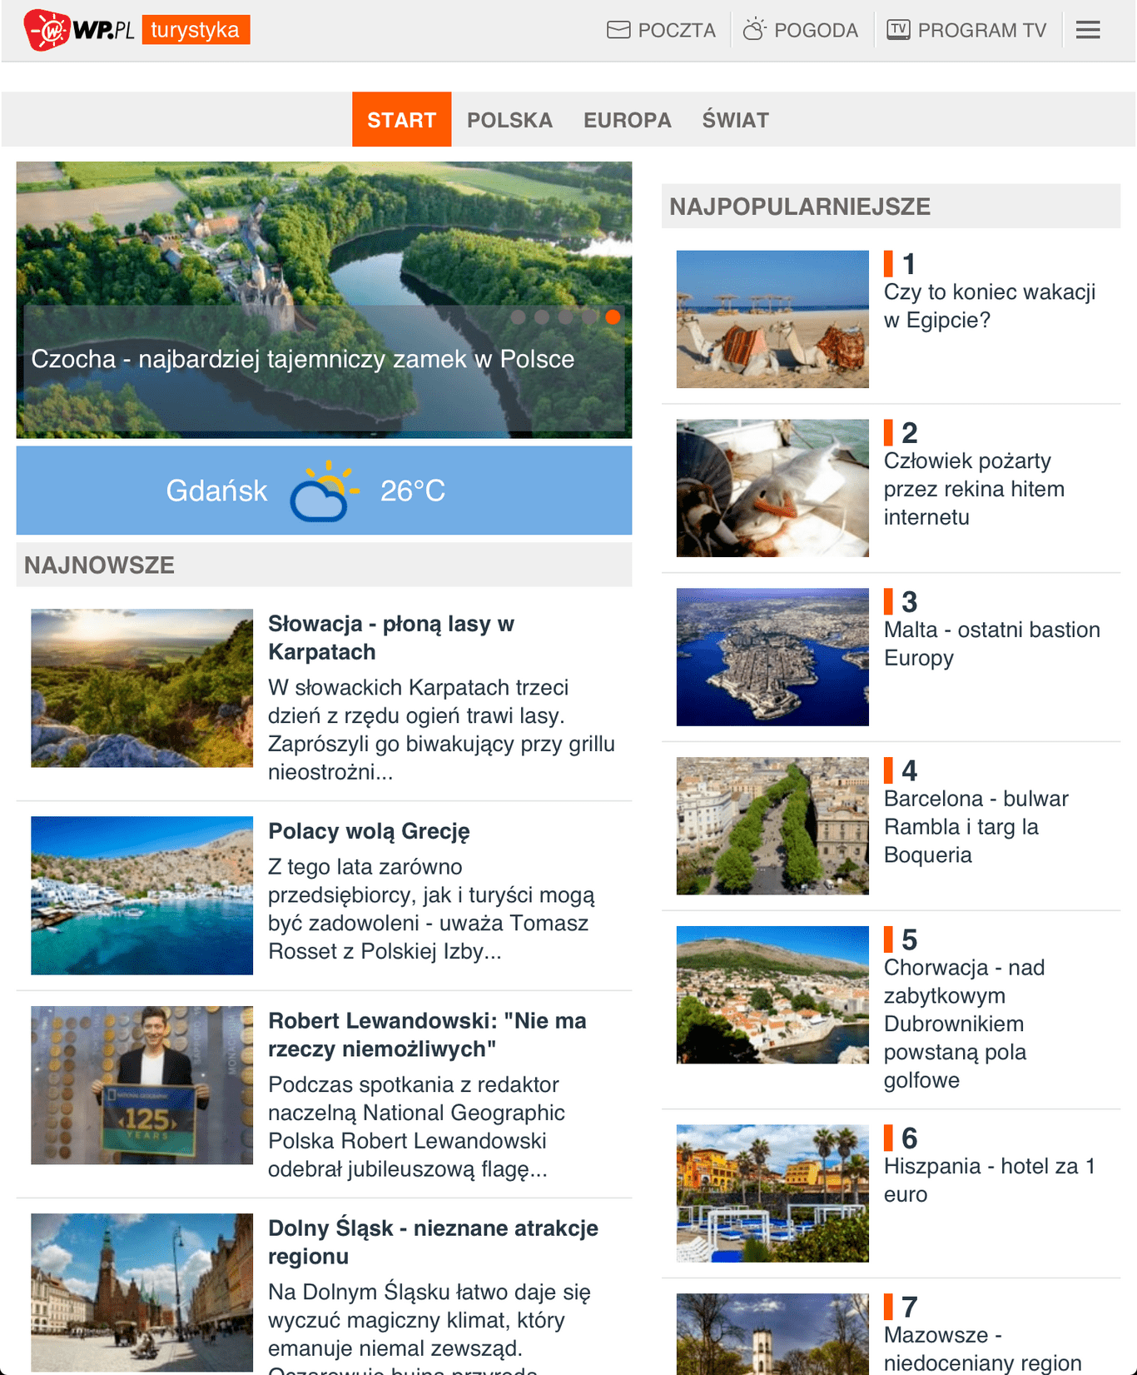This screenshot has width=1137, height=1375.
Task: Select the turystyka section badge
Action: [196, 30]
